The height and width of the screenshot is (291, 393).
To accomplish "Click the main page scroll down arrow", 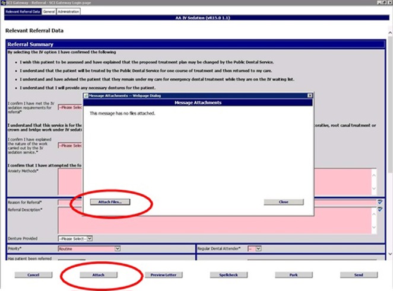I will click(390, 254).
